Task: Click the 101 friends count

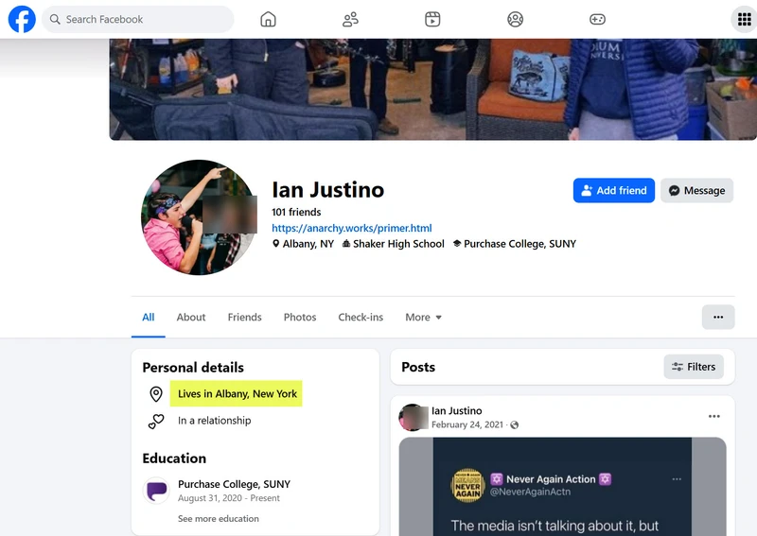Action: (x=296, y=212)
